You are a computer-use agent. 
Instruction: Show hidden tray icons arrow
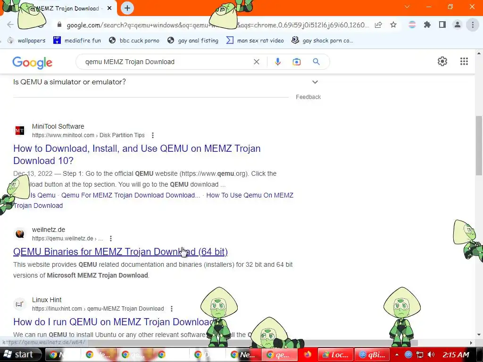tap(397, 354)
